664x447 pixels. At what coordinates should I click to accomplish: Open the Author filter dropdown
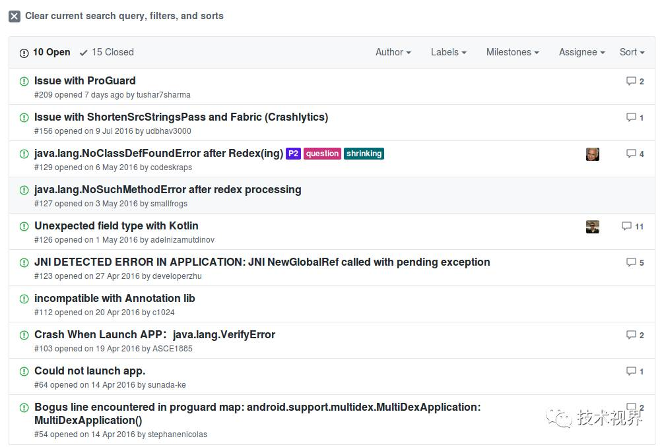point(393,52)
